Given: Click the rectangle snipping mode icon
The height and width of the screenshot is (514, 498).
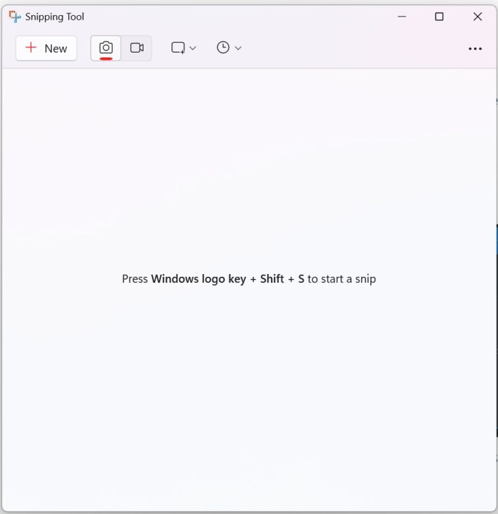Looking at the screenshot, I should tap(178, 47).
